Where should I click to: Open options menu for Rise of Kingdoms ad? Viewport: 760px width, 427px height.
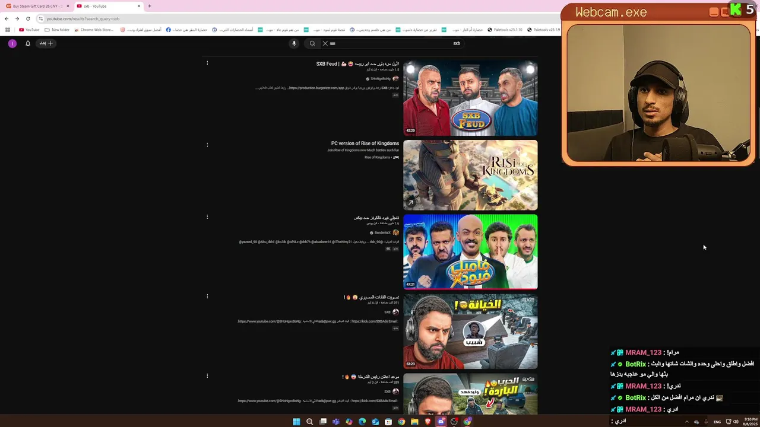207,145
